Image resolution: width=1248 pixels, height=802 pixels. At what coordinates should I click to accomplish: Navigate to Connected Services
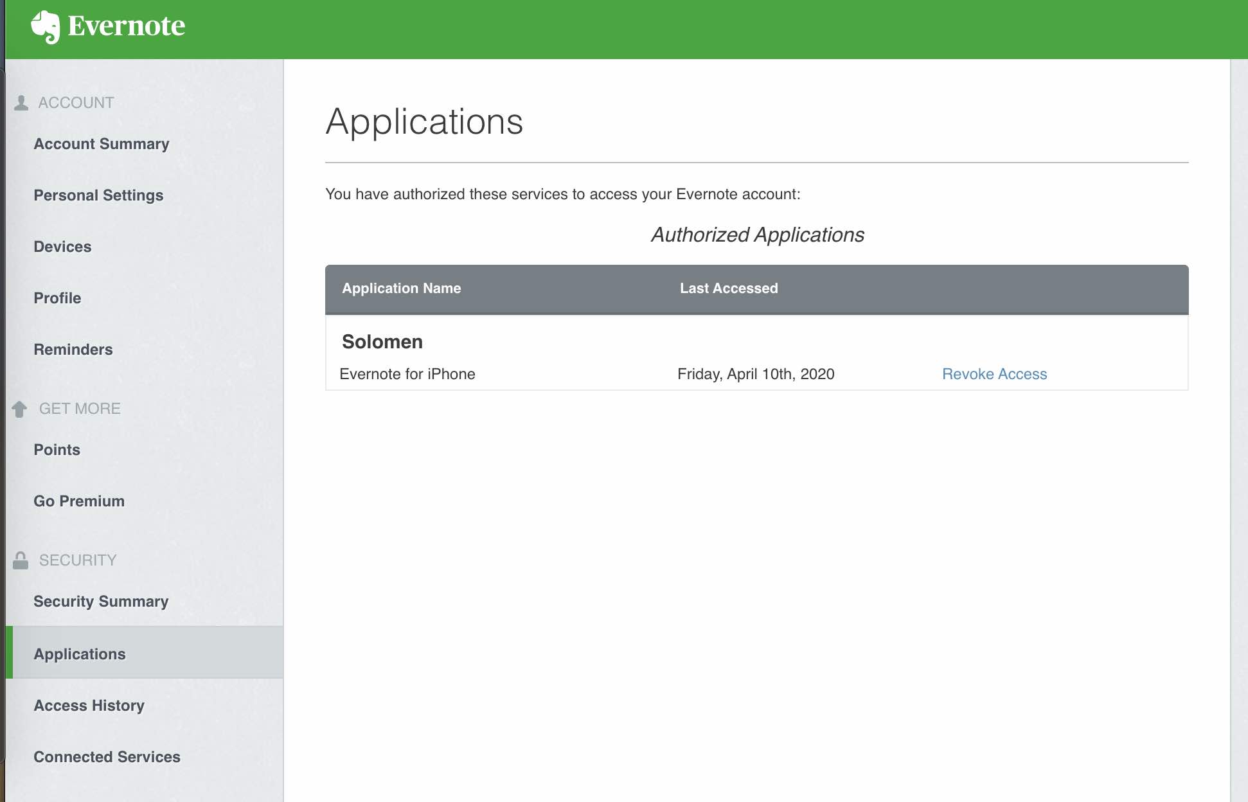coord(107,756)
